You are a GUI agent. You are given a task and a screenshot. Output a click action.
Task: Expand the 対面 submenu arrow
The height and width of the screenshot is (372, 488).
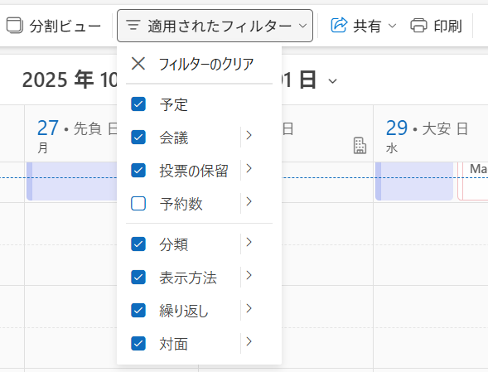click(249, 342)
